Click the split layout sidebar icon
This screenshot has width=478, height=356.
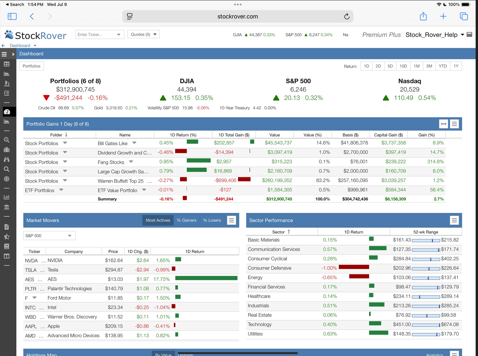click(7, 256)
